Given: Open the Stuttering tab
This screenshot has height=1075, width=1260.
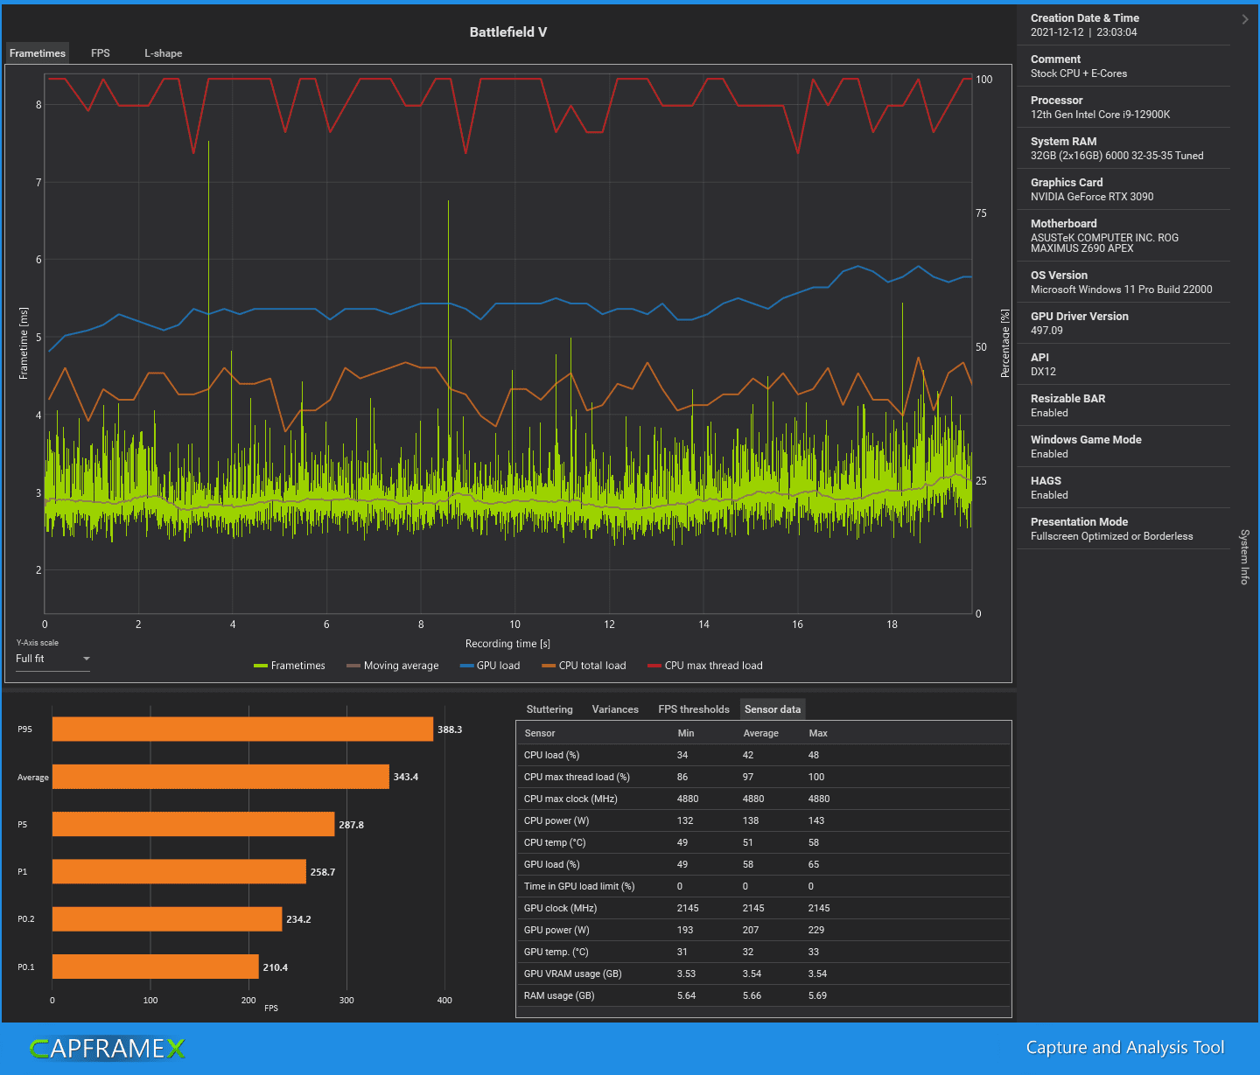Looking at the screenshot, I should tap(549, 709).
